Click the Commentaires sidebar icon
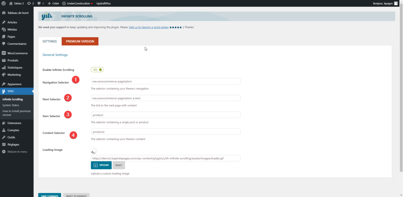 (x=4, y=44)
